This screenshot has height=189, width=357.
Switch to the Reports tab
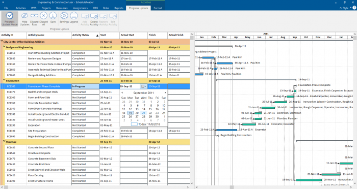(x=119, y=8)
